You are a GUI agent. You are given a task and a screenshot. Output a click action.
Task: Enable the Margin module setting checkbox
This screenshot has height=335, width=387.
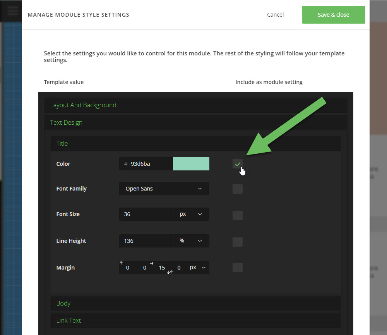[x=238, y=267]
